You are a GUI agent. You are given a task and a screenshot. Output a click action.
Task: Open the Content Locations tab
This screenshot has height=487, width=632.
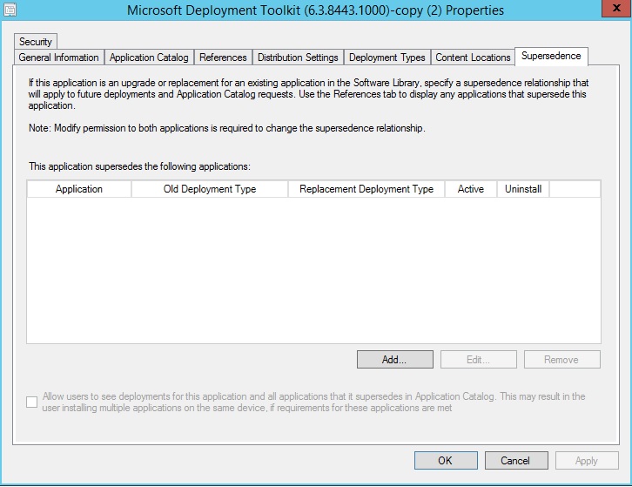coord(473,57)
